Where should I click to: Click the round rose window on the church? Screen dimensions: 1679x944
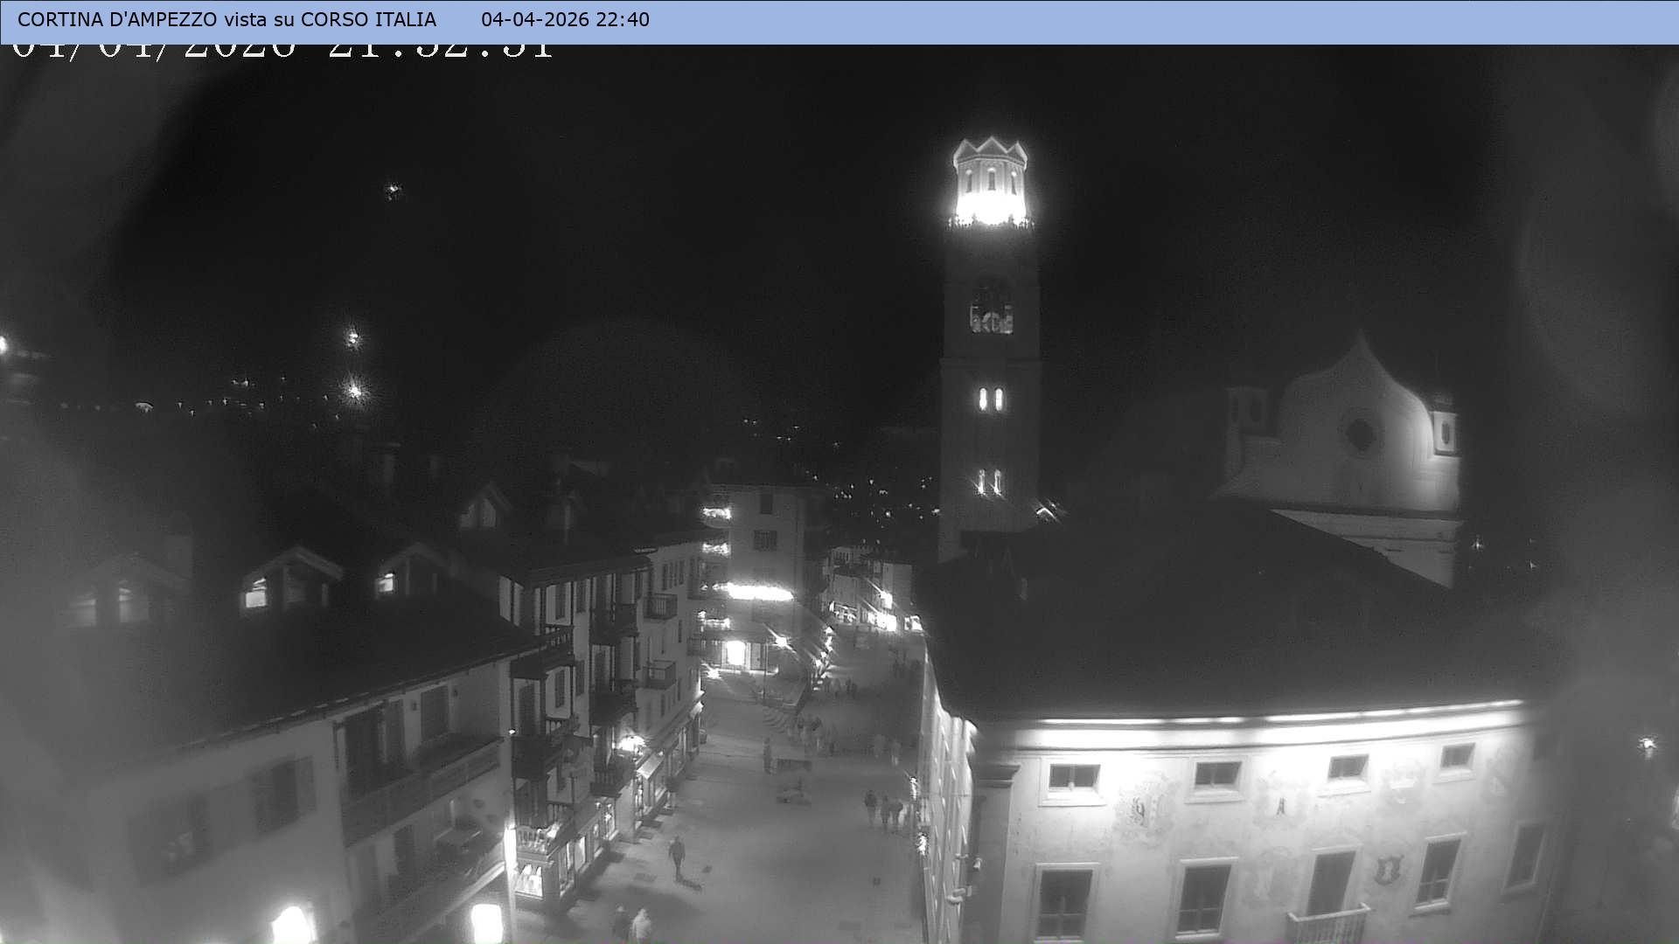[x=1359, y=433]
